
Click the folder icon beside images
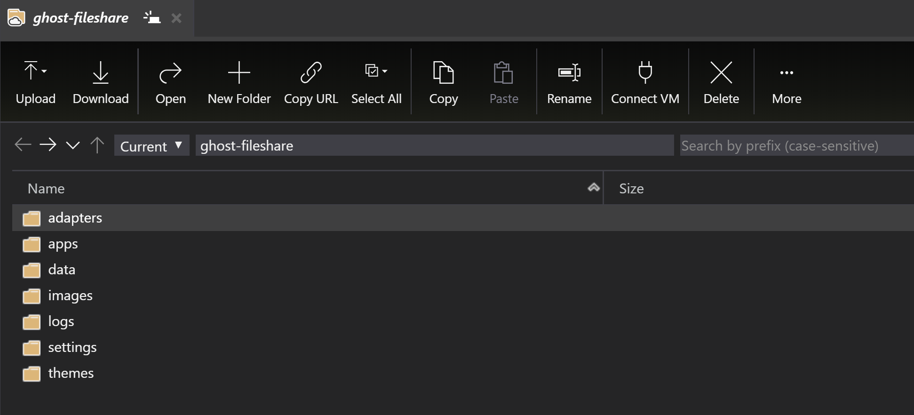tap(32, 296)
